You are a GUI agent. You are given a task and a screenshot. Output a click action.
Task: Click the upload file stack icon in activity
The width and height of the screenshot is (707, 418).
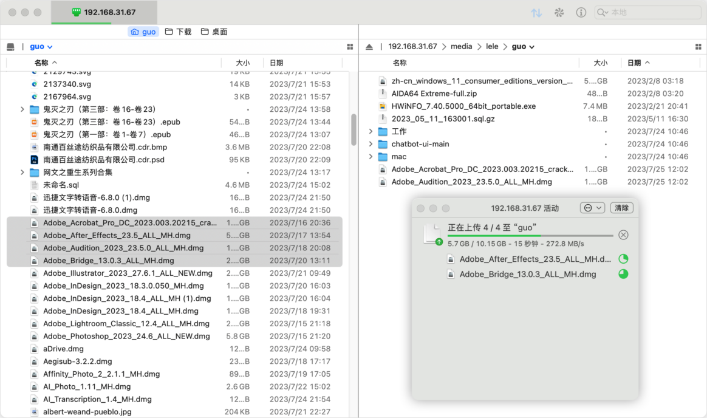tap(433, 235)
